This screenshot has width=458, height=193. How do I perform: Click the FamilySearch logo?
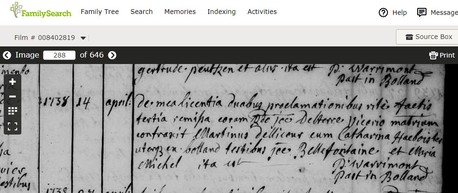[x=41, y=11]
